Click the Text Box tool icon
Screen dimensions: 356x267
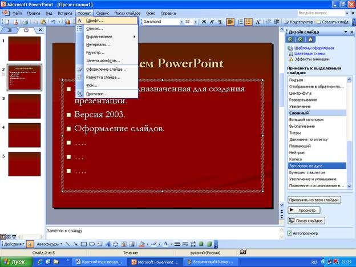[x=100, y=244]
